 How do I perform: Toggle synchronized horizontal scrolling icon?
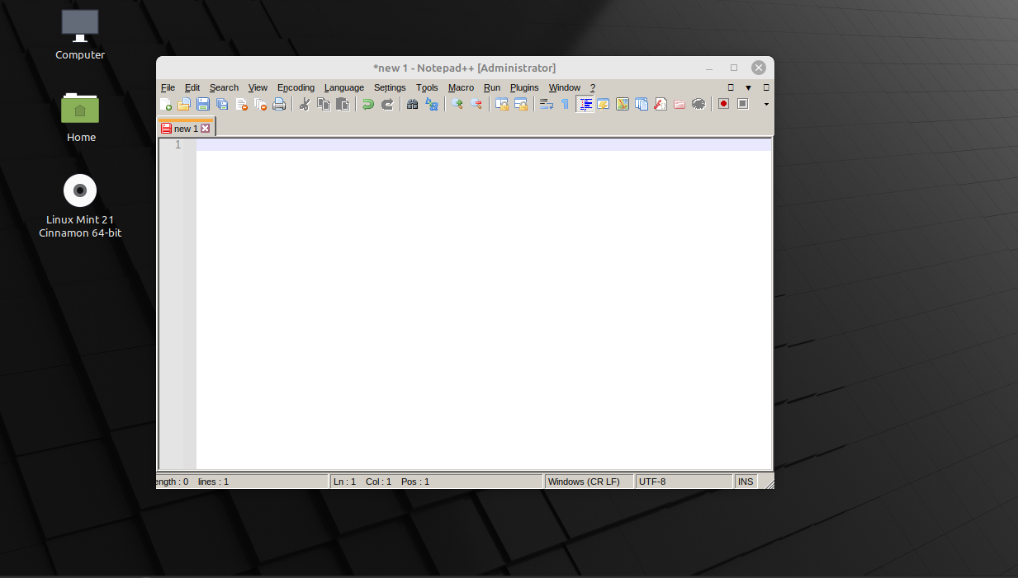[x=520, y=104]
